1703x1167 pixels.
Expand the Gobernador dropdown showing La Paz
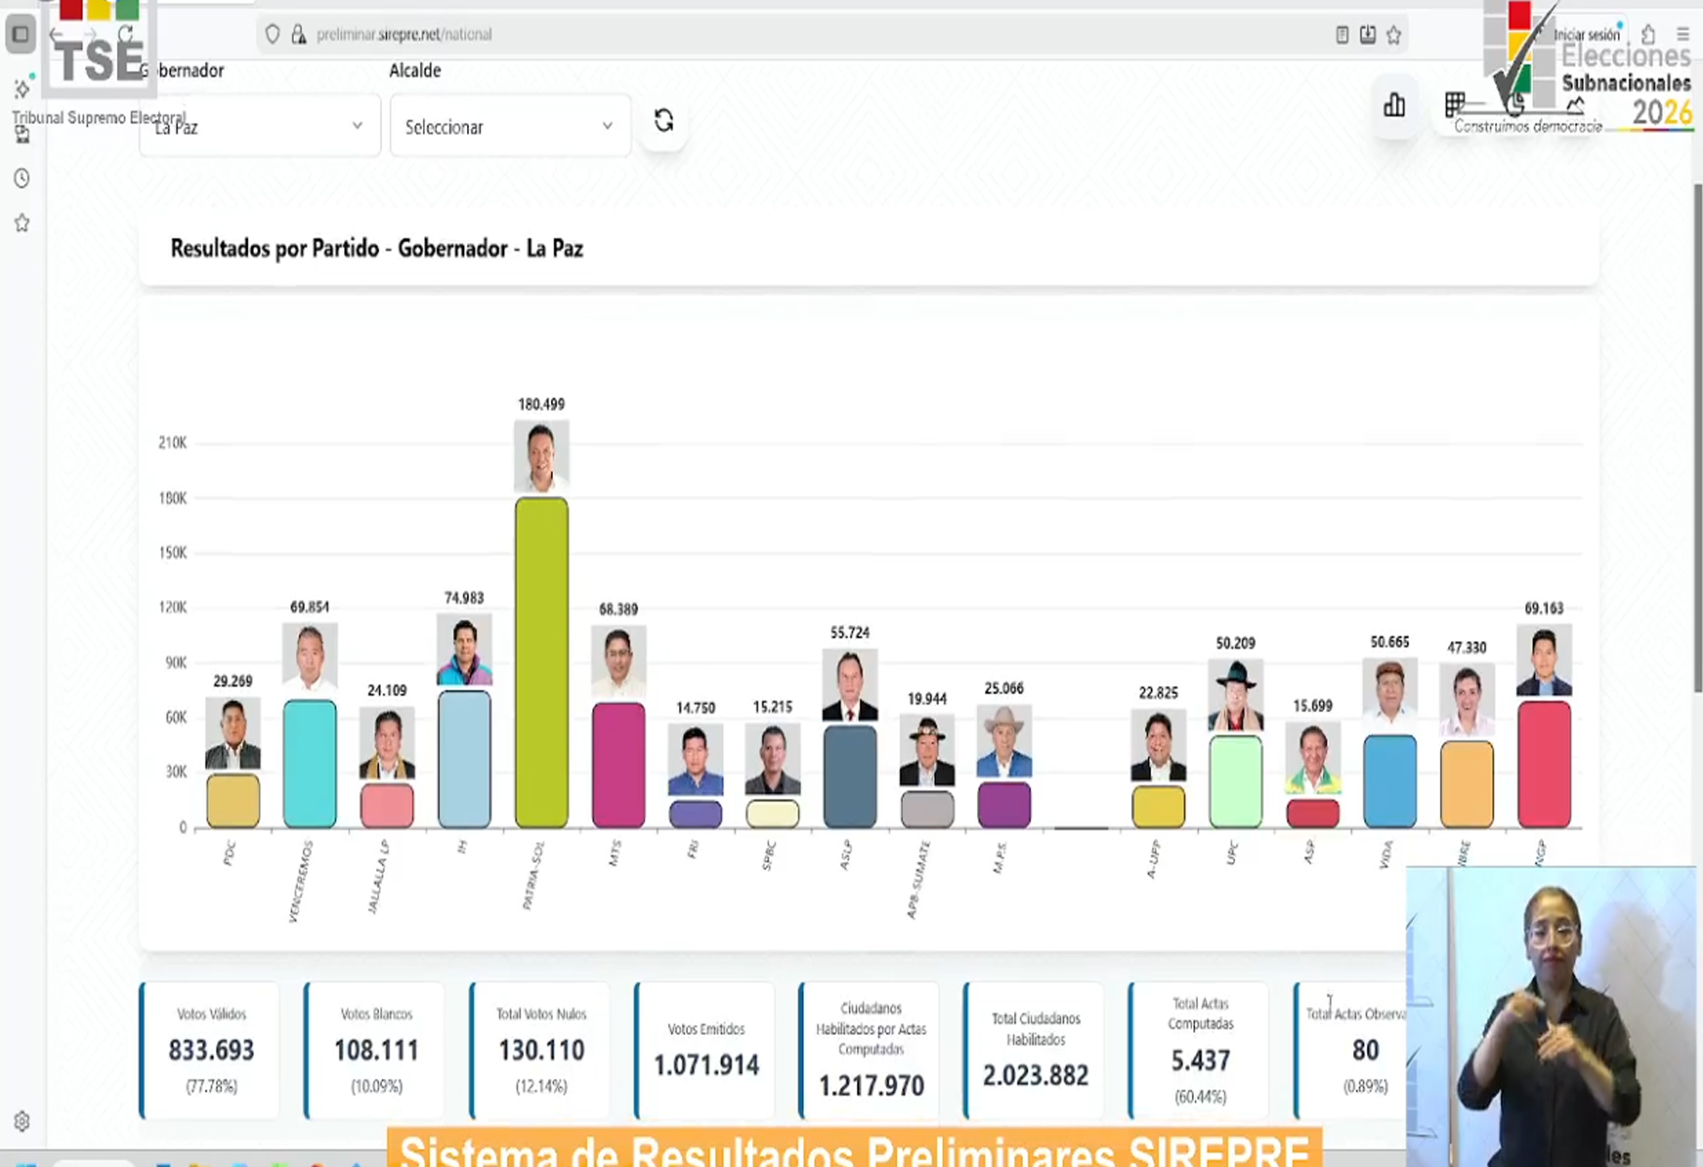pyautogui.click(x=259, y=126)
